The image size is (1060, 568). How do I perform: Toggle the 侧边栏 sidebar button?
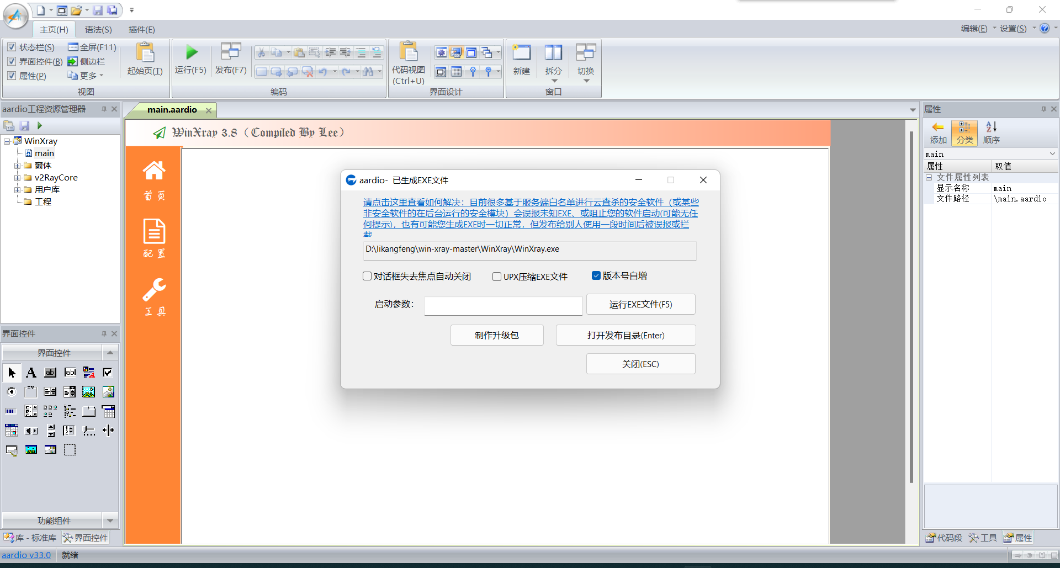[86, 61]
